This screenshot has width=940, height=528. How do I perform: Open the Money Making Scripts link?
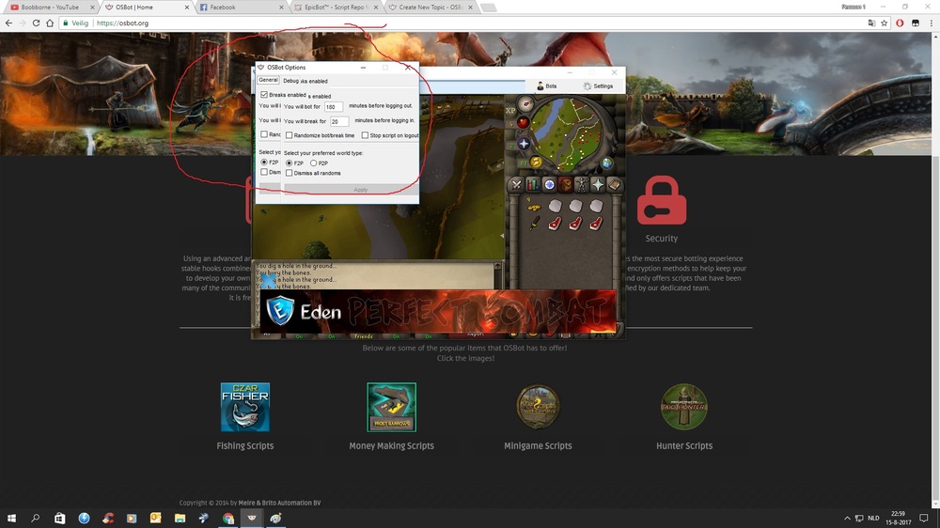click(391, 446)
